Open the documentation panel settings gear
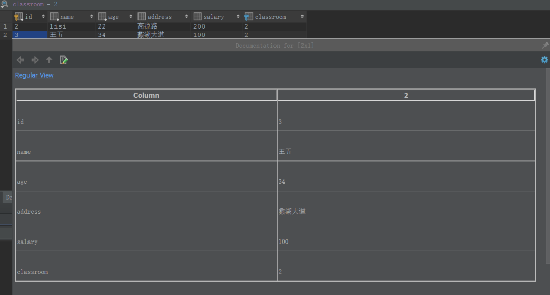Viewport: 550px width, 295px height. pyautogui.click(x=544, y=59)
